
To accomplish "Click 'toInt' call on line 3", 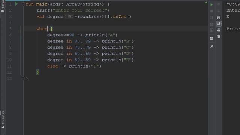I will coord(120,16).
